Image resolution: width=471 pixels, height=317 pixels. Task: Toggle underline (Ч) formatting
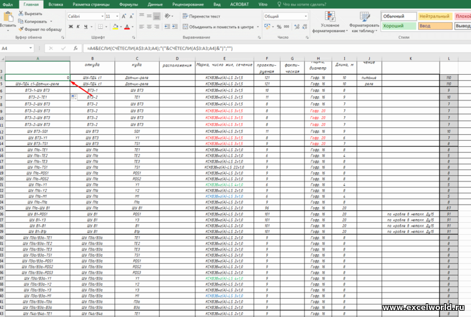86,27
